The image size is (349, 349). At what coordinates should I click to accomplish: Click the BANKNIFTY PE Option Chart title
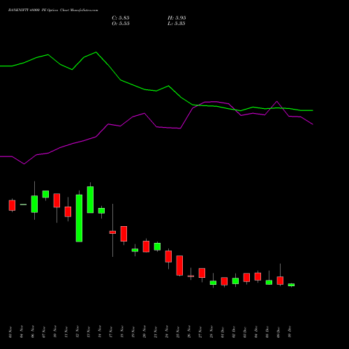[x=53, y=10]
